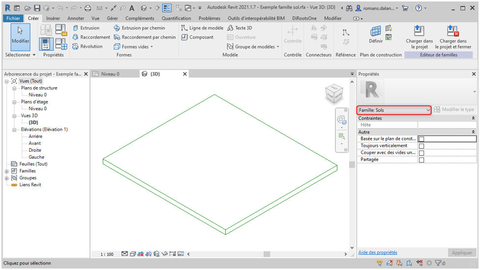Switch to the Niveau 0 view tab

[x=110, y=74]
